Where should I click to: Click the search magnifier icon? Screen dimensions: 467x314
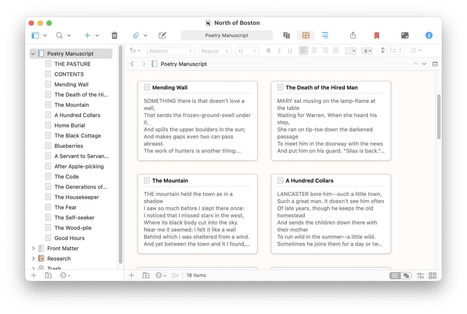59,36
